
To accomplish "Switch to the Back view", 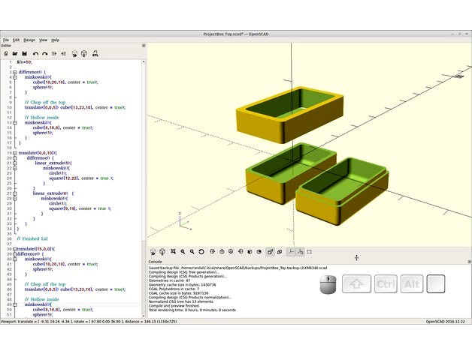I will tap(259, 252).
